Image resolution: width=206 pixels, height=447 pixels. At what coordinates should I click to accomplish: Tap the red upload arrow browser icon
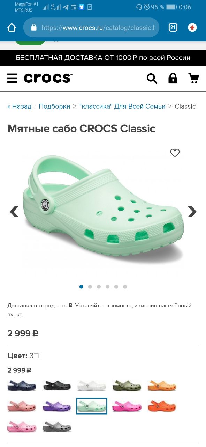tap(192, 28)
